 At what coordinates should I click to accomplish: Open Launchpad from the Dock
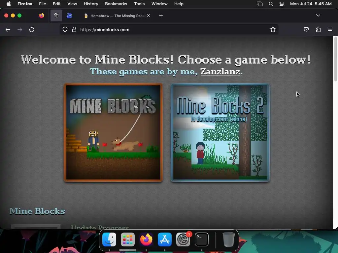coord(128,239)
